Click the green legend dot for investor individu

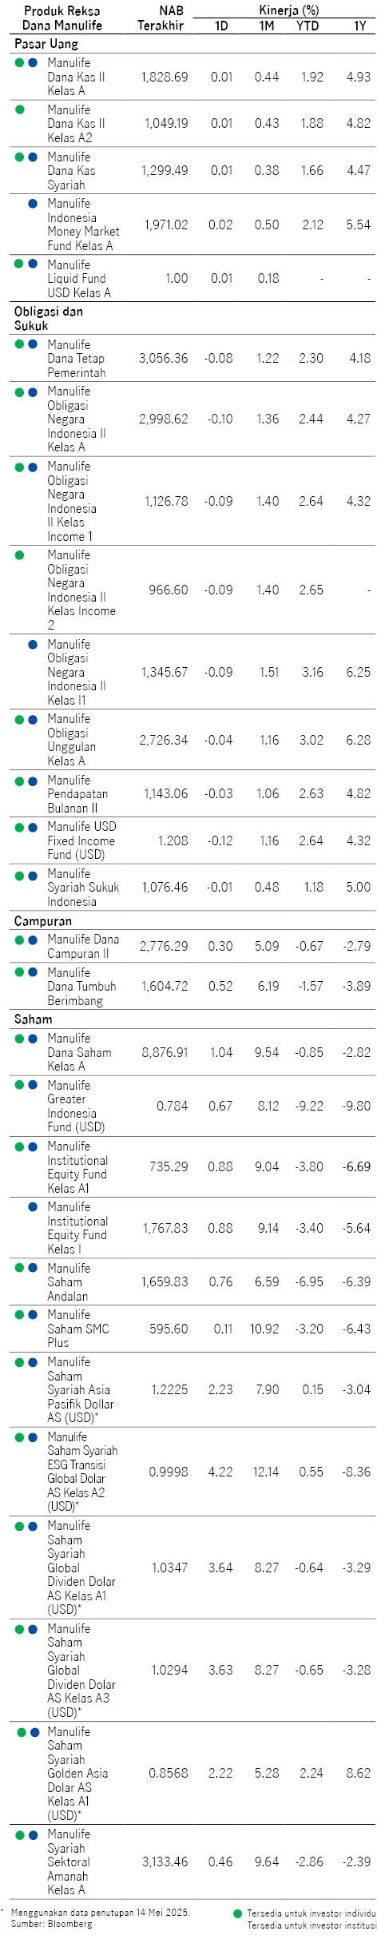[237, 1914]
